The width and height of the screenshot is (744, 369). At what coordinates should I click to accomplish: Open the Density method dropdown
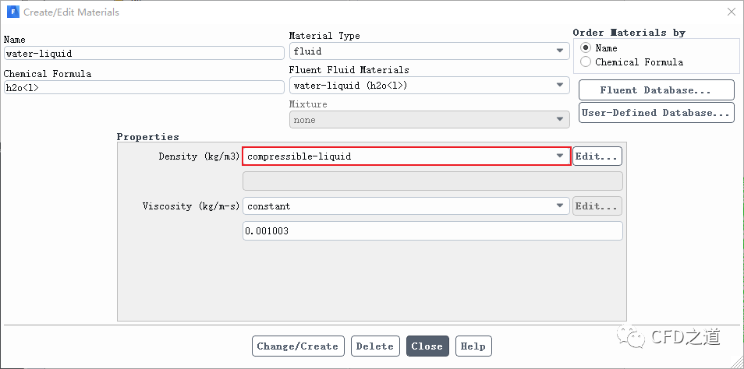pyautogui.click(x=406, y=156)
